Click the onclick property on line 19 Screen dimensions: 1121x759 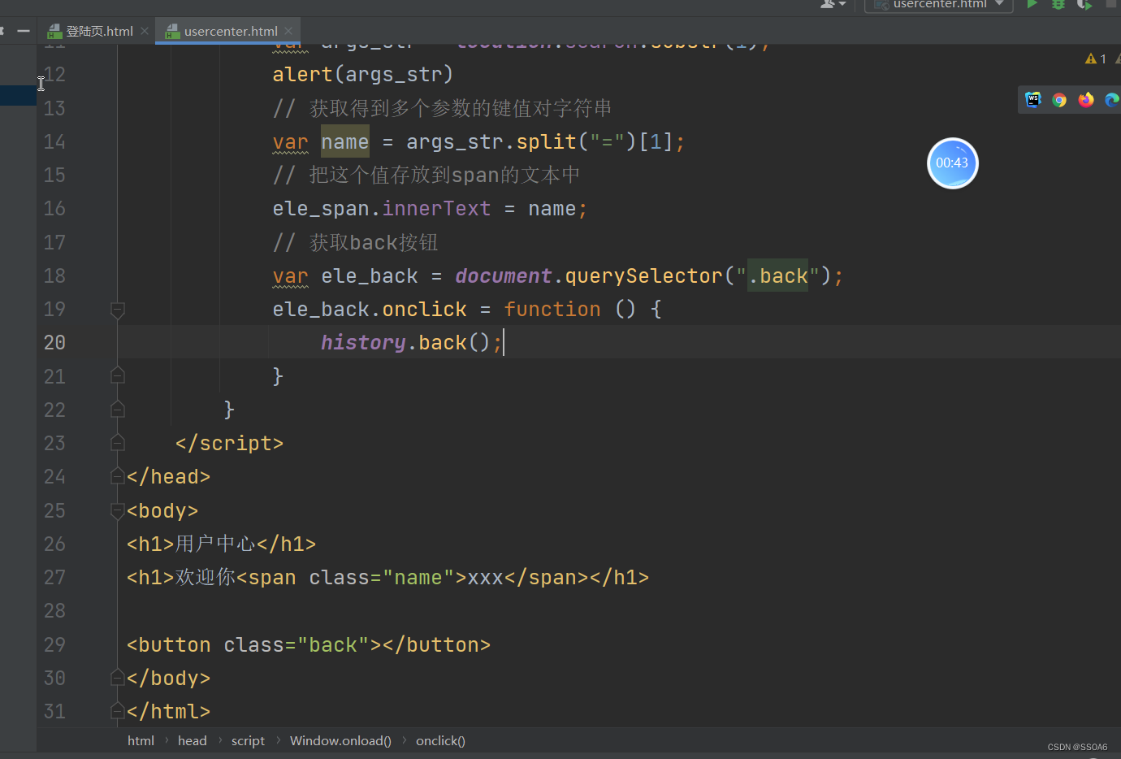[x=424, y=310]
